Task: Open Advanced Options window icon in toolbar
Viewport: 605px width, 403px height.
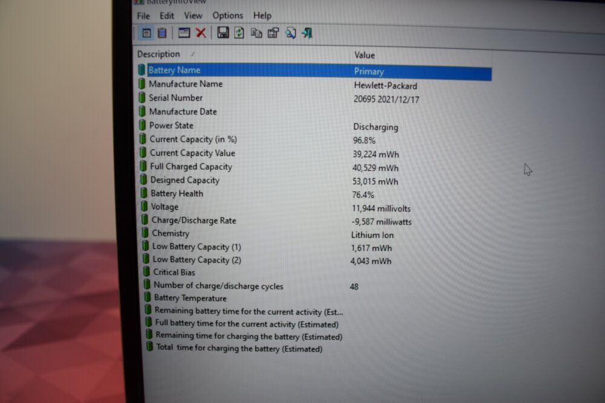Action: click(x=184, y=33)
